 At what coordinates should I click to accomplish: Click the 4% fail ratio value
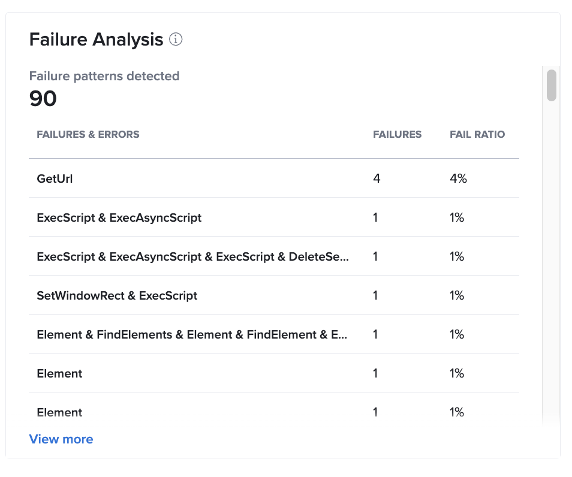click(x=458, y=179)
